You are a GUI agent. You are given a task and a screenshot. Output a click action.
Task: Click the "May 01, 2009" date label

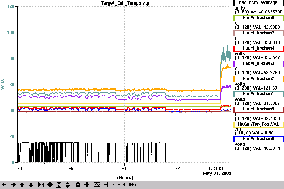click(217, 173)
